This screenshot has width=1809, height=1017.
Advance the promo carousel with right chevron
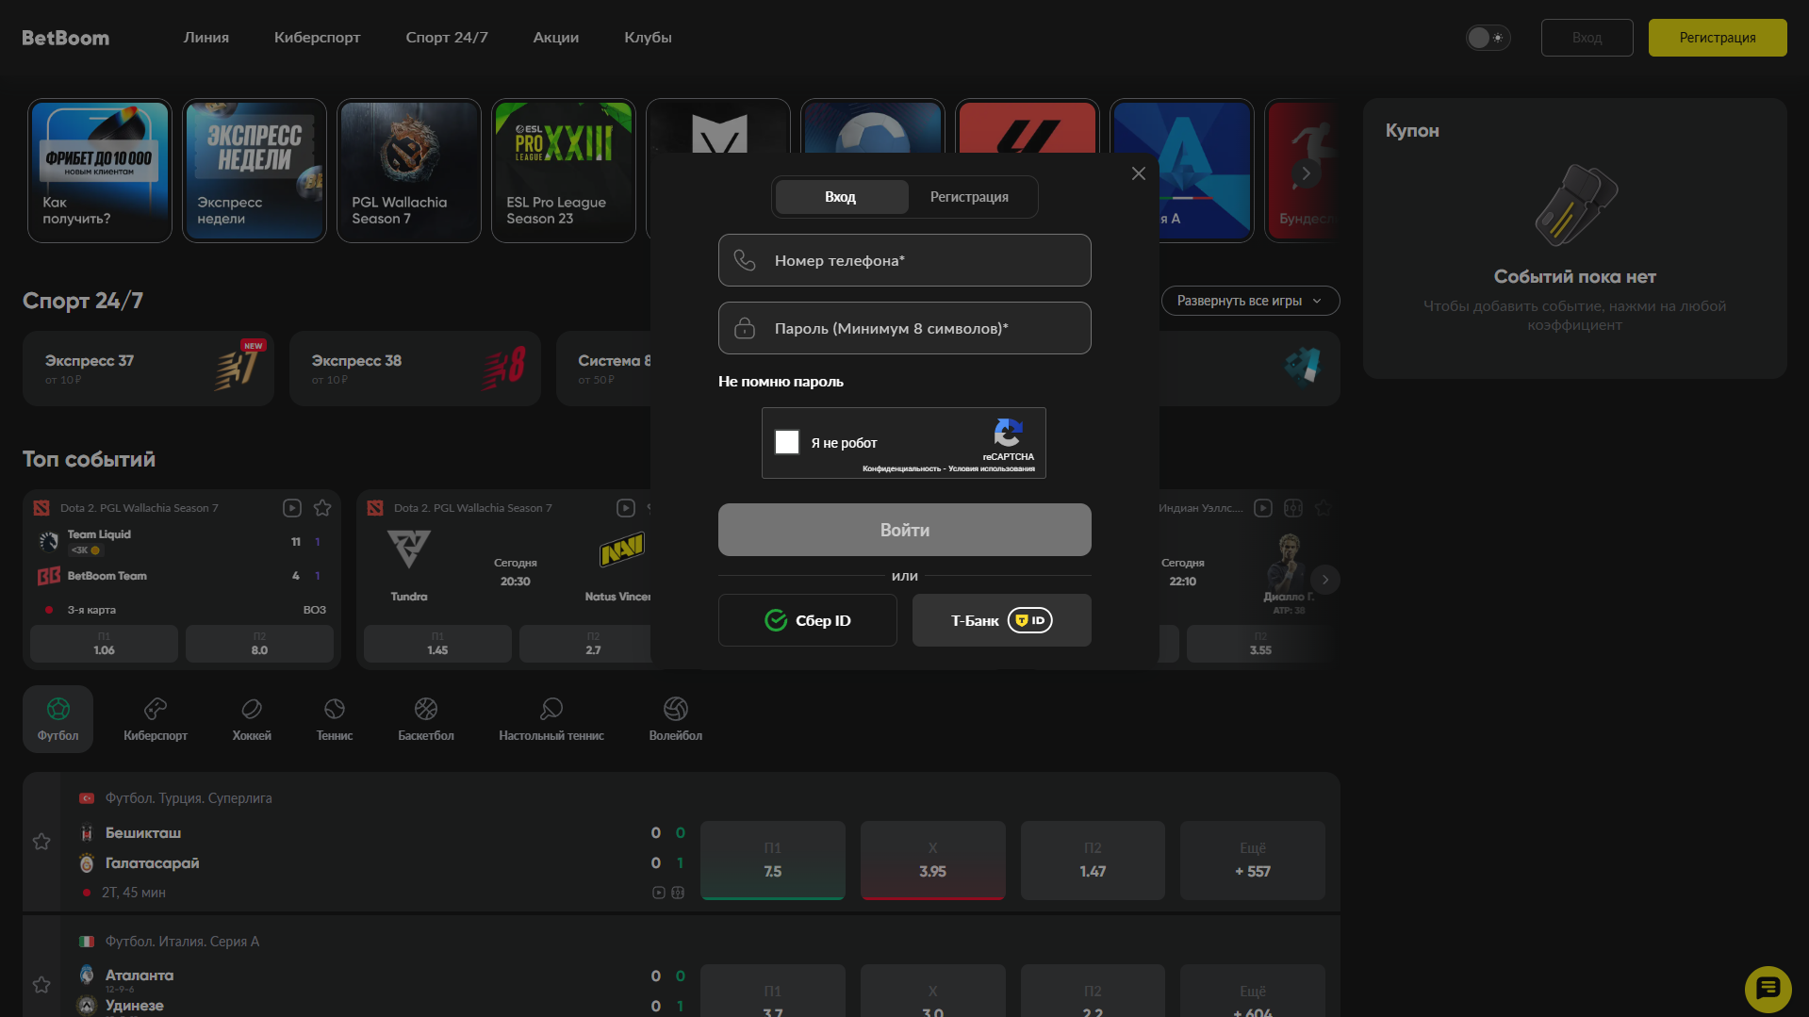click(x=1306, y=173)
